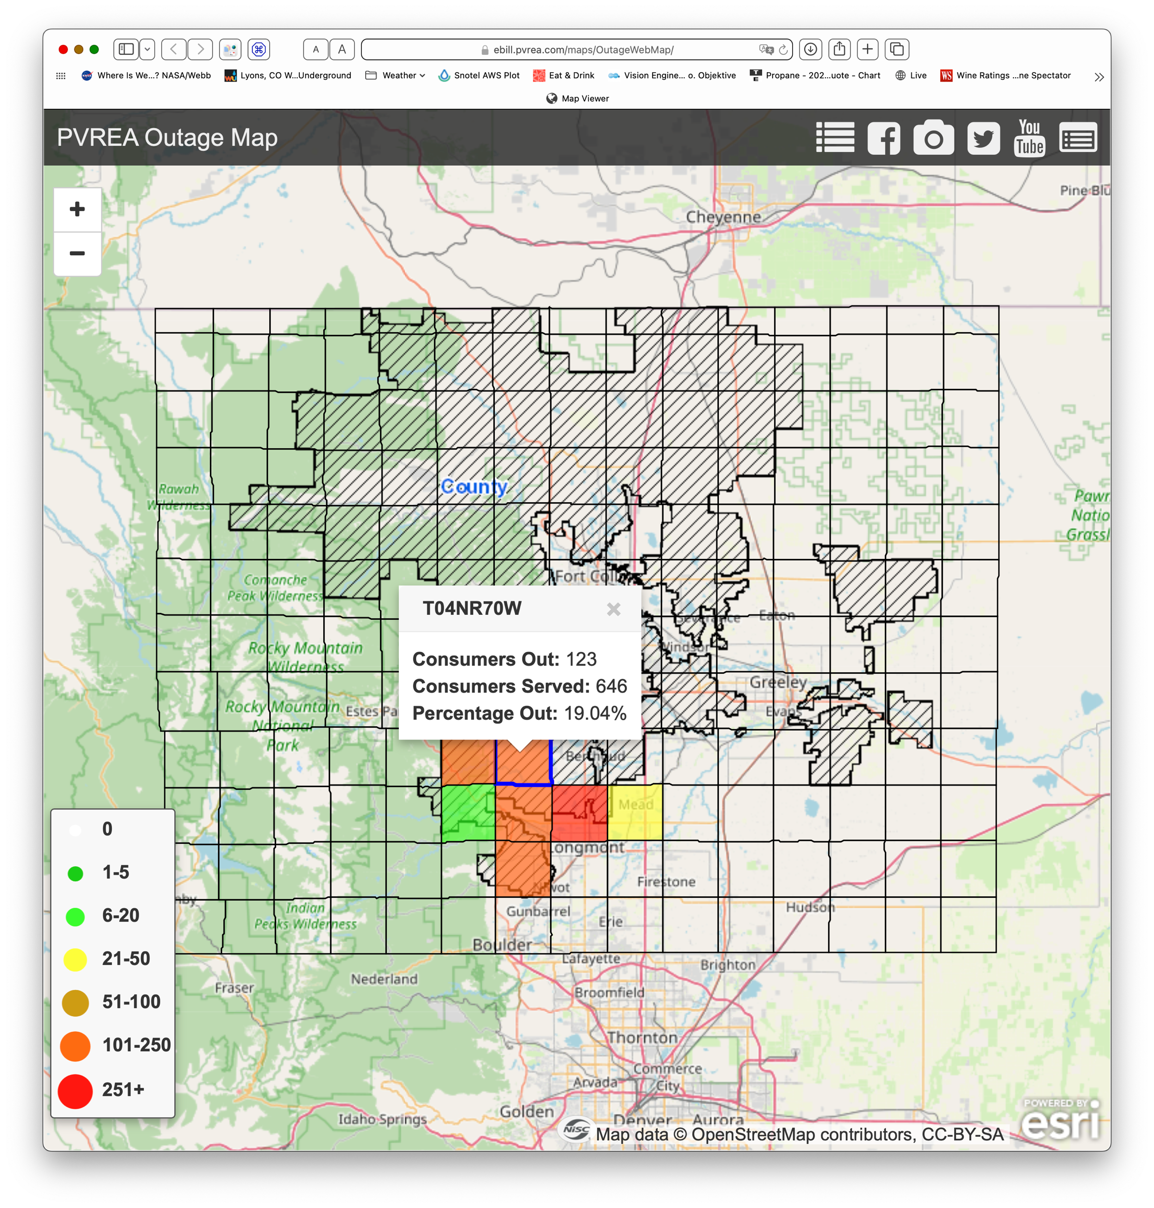Click the red 251+ legend swatch
This screenshot has height=1208, width=1154.
pyautogui.click(x=75, y=1091)
